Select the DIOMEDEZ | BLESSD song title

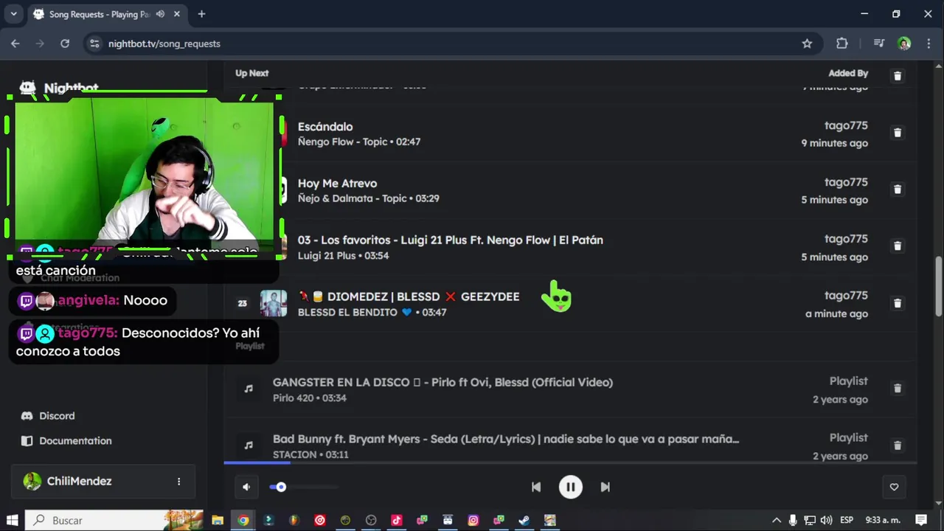[409, 296]
